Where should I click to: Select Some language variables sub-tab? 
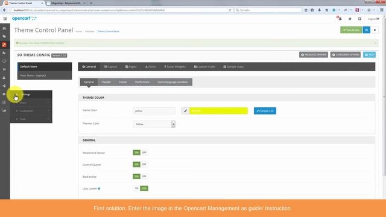tap(173, 82)
